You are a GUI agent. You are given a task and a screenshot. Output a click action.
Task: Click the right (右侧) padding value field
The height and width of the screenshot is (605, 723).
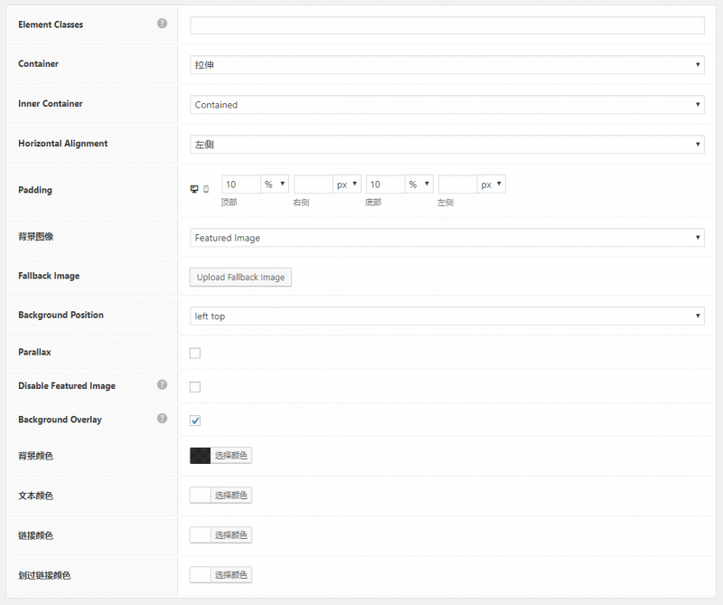[313, 184]
